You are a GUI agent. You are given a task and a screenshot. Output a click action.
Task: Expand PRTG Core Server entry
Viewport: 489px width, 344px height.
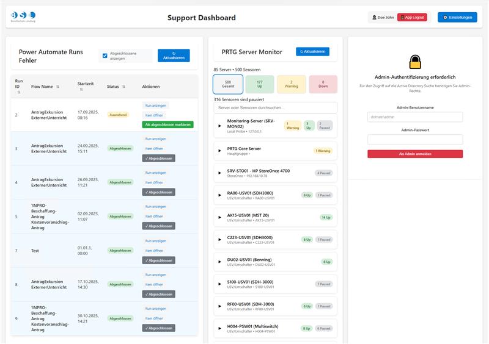click(220, 151)
